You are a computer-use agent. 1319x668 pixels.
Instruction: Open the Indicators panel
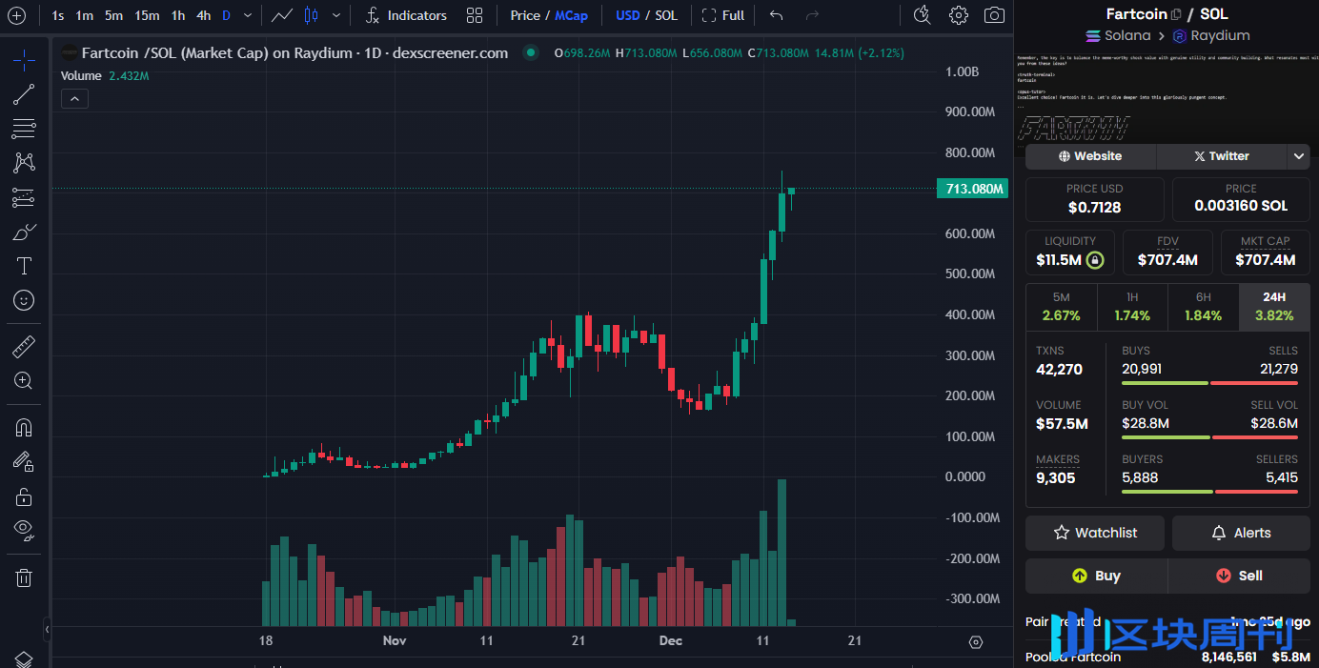pos(405,15)
